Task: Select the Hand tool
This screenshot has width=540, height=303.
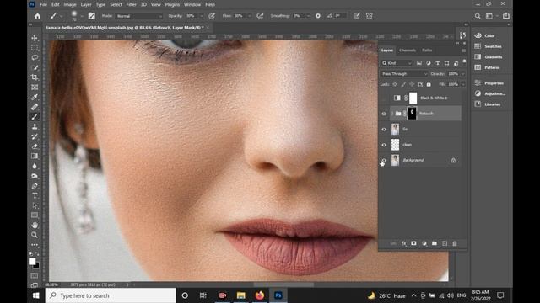Action: [35, 226]
